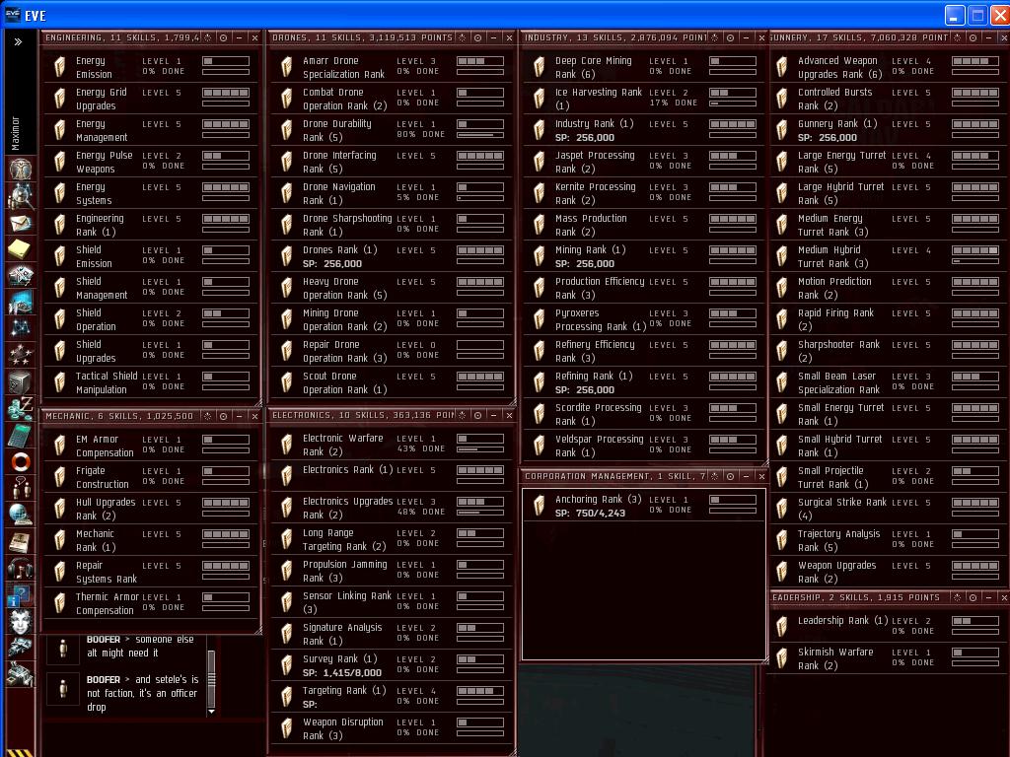The width and height of the screenshot is (1010, 757).
Task: Click the Maximor character name tab
Action: click(16, 134)
